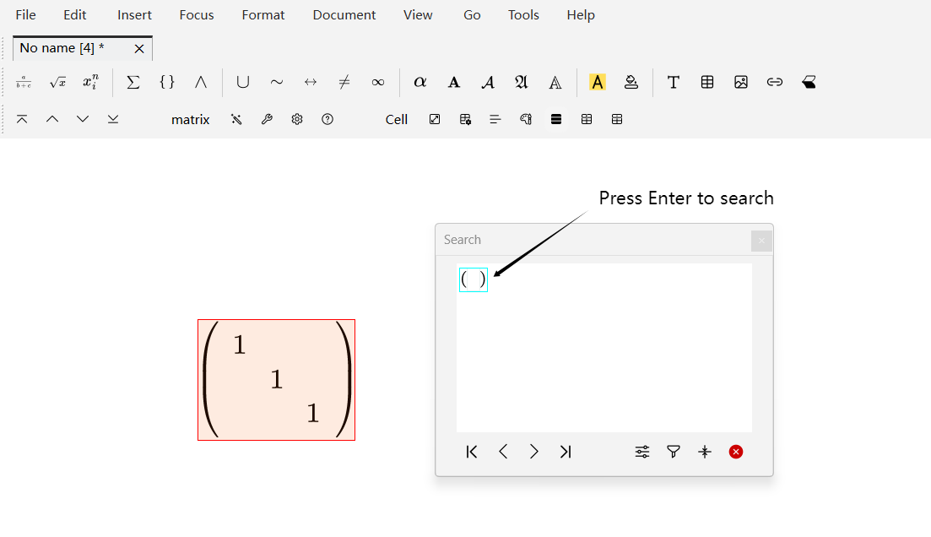Screen dimensions: 931x537
Task: Click the insert image icon
Action: [741, 82]
